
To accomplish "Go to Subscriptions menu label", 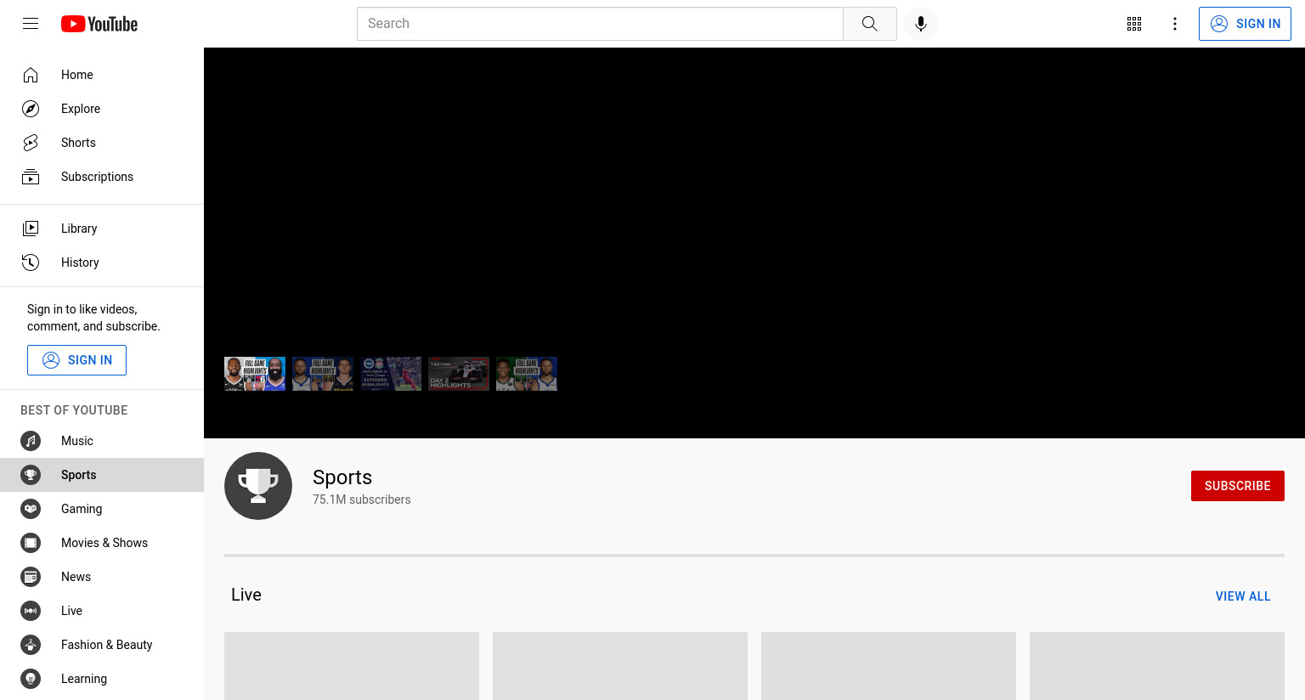I will pos(97,177).
